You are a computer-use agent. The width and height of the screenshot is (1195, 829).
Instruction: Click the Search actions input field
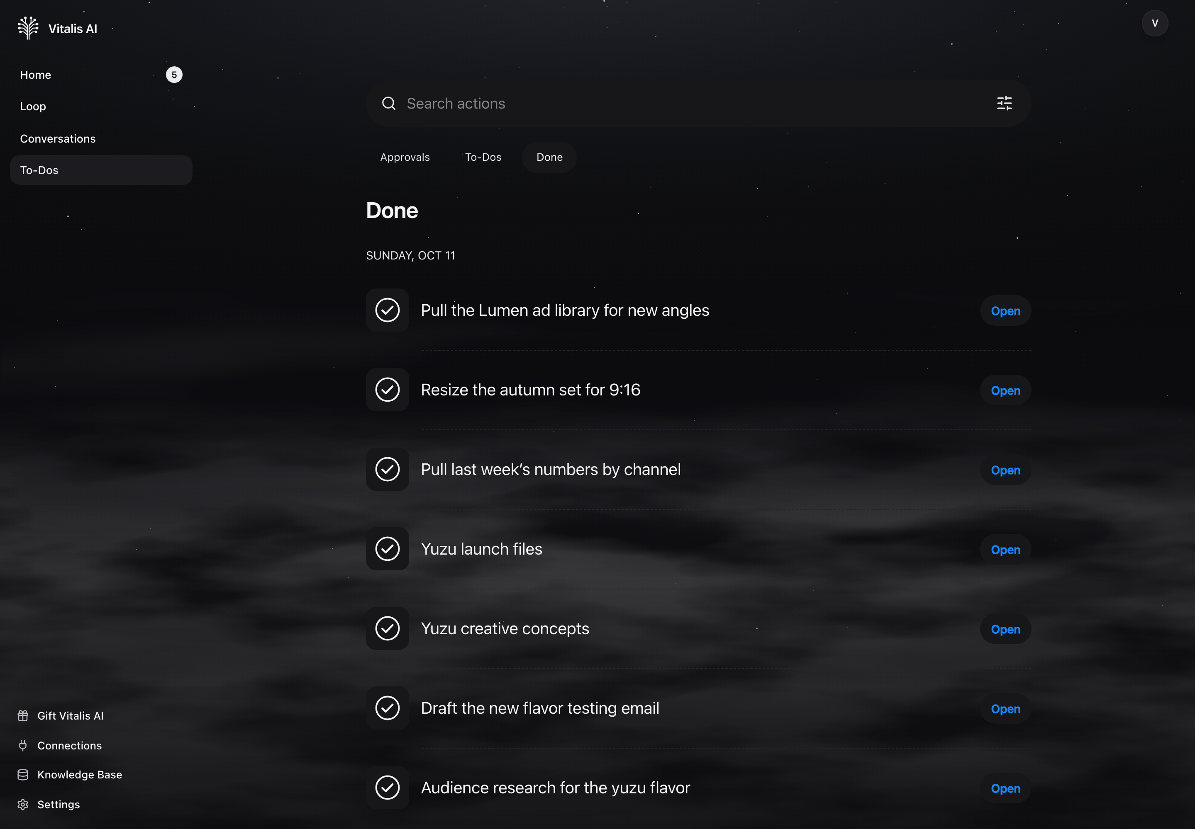[x=698, y=103]
